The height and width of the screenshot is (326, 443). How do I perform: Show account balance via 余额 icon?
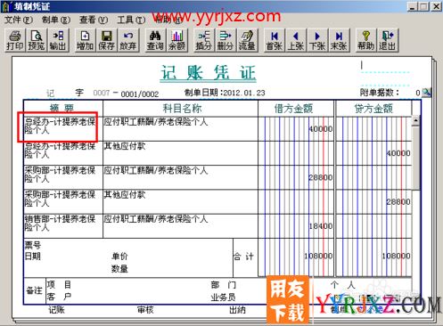pyautogui.click(x=176, y=40)
